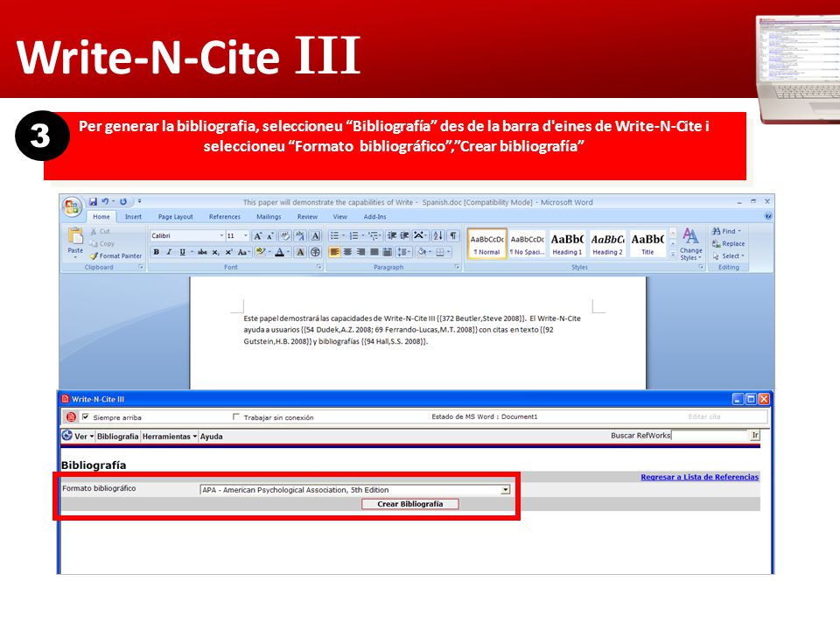The width and height of the screenshot is (840, 630).
Task: Switch to the Add-Ins ribbon tab
Action: click(x=374, y=217)
